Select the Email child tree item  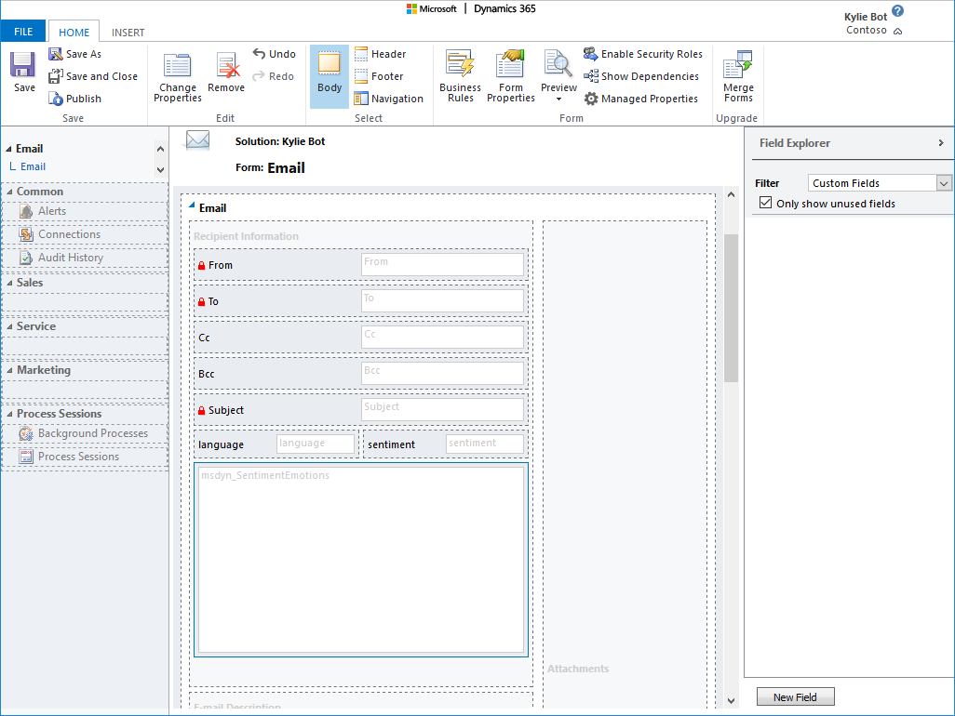[33, 166]
